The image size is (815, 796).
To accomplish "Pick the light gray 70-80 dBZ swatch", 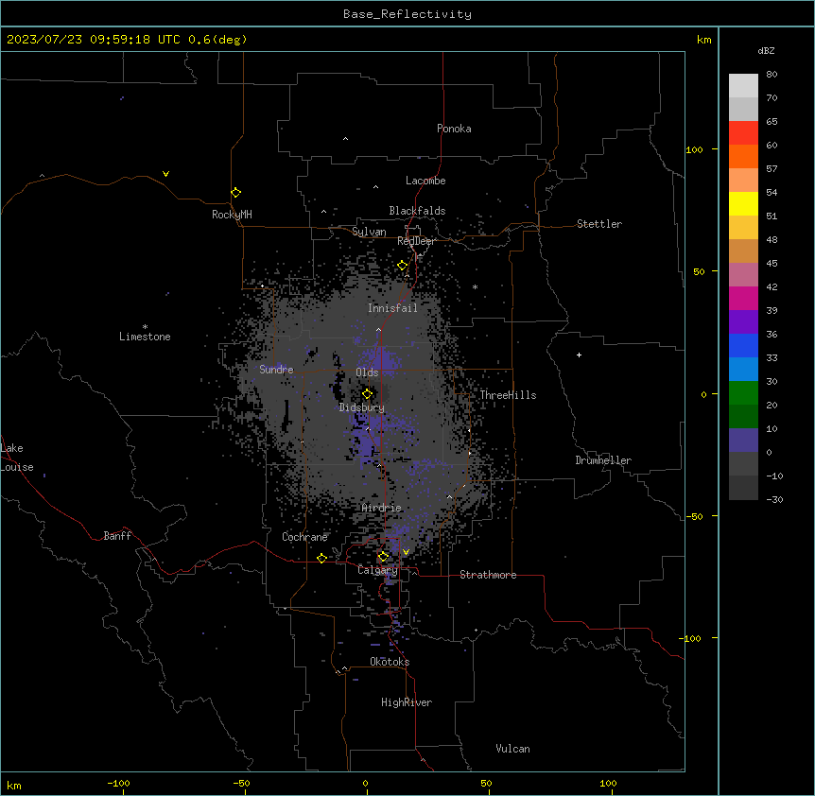I will click(743, 86).
